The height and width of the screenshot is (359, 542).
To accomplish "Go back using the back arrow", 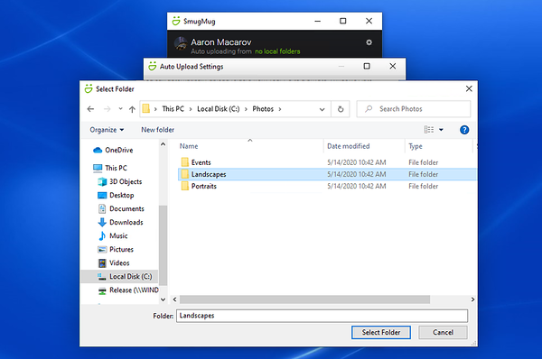I will tap(90, 109).
